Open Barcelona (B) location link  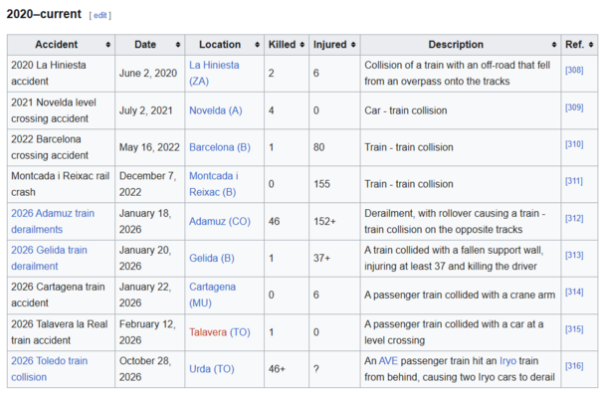220,147
